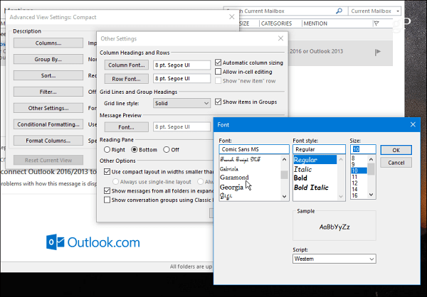Viewport: 427px width, 297px height.
Task: Open the Grid line style dropdown
Action: click(x=181, y=103)
